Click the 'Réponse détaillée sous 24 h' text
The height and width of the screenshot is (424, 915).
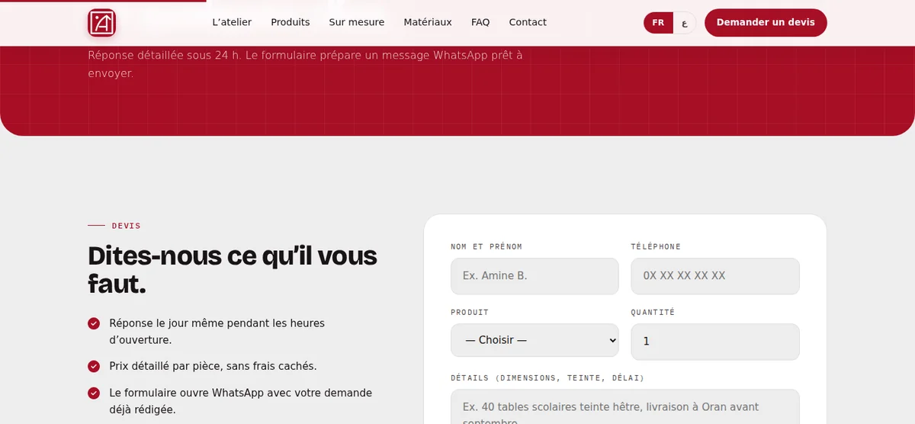305,64
